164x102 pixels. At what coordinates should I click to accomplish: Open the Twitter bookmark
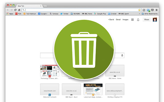tap(64, 14)
